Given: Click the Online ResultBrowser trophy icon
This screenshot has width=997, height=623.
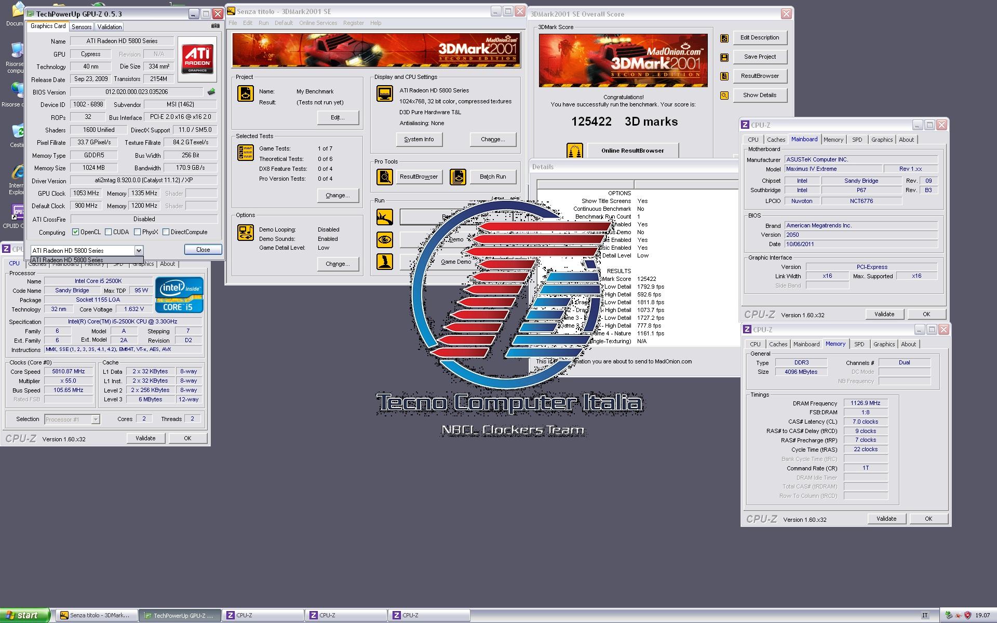Looking at the screenshot, I should click(575, 151).
